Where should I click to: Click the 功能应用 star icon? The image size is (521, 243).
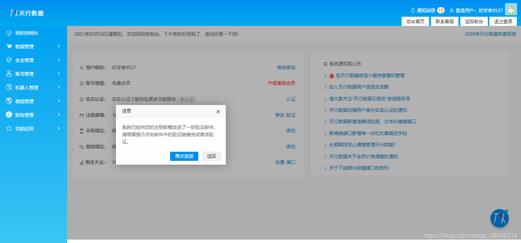pyautogui.click(x=9, y=129)
